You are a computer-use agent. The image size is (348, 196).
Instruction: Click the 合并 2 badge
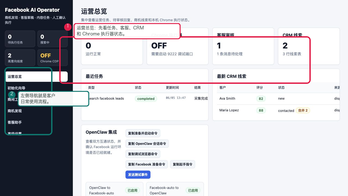(x=303, y=110)
